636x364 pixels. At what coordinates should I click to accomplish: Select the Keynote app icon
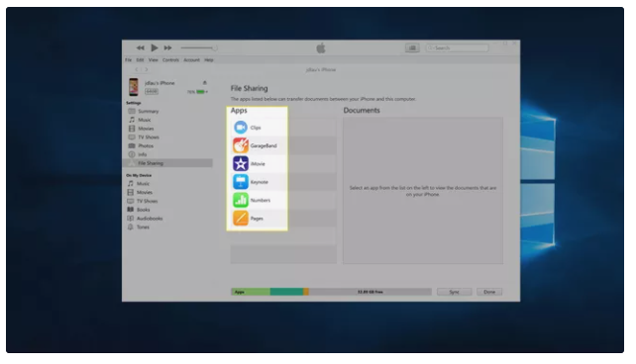pyautogui.click(x=241, y=182)
